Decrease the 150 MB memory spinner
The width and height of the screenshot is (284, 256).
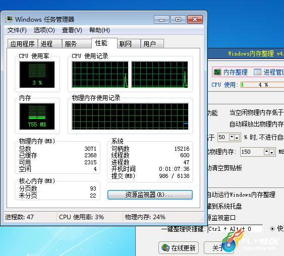point(272,152)
